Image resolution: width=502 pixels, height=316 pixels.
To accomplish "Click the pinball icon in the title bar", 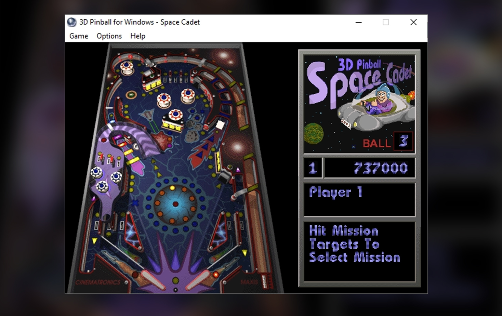I will (x=71, y=22).
